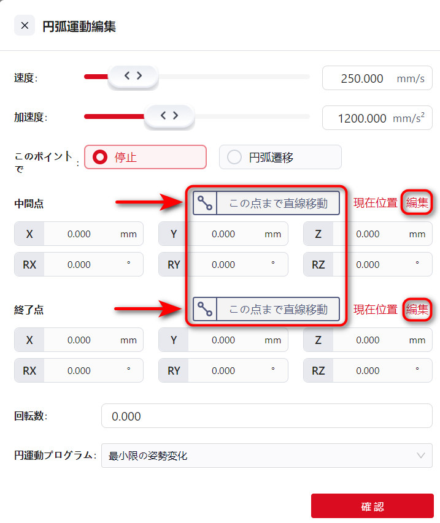Click the linear-move path icon for 中間点
Viewport: 440px width, 523px height.
point(206,204)
